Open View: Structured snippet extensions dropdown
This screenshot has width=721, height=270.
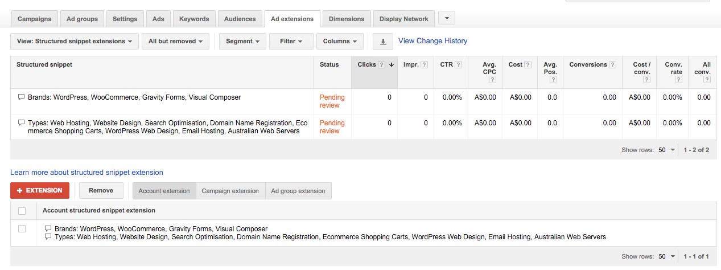(75, 42)
